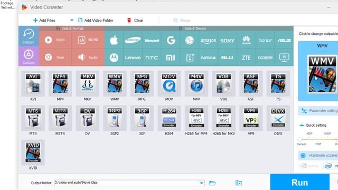Open ASUS device presets
Viewport: 338px width, 190px height.
click(284, 40)
